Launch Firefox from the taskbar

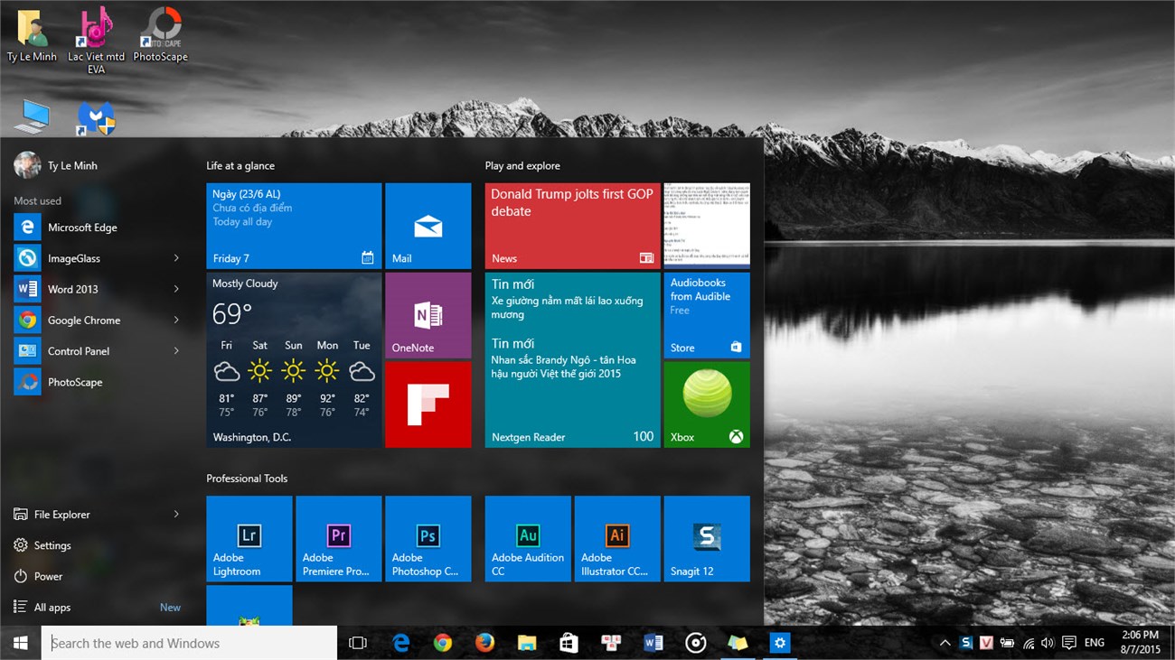click(484, 642)
